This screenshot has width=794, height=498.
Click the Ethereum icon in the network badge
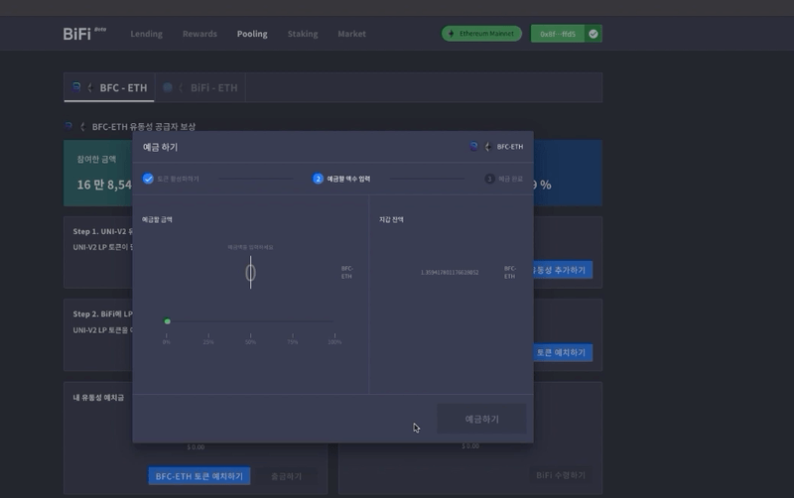tap(452, 34)
